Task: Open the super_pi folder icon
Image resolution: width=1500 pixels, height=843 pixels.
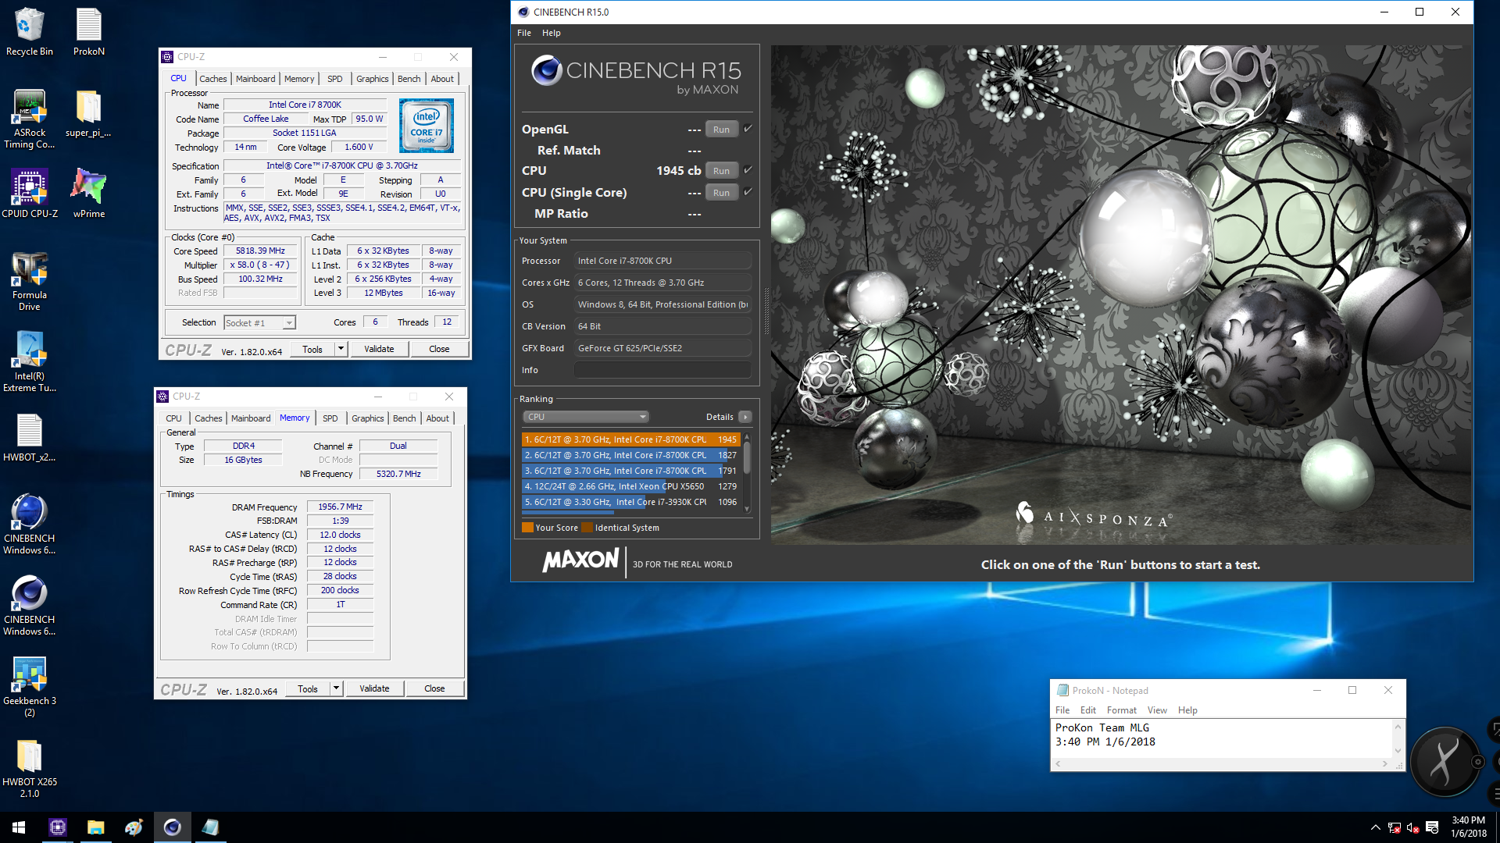Action: pyautogui.click(x=88, y=113)
